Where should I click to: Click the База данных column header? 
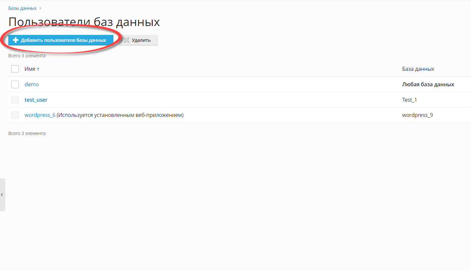click(418, 69)
